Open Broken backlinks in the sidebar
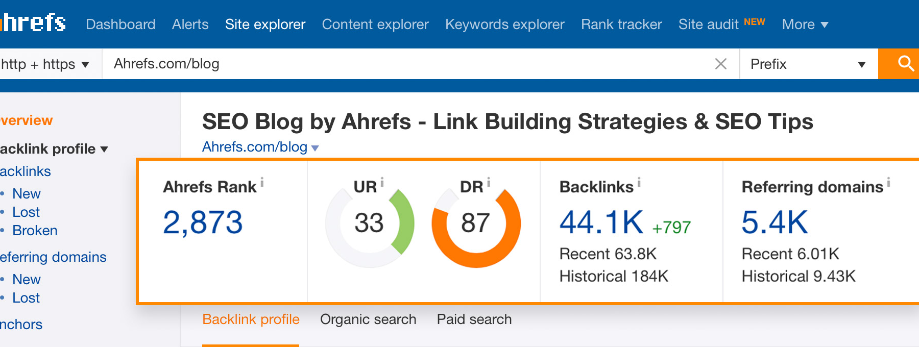 [35, 231]
